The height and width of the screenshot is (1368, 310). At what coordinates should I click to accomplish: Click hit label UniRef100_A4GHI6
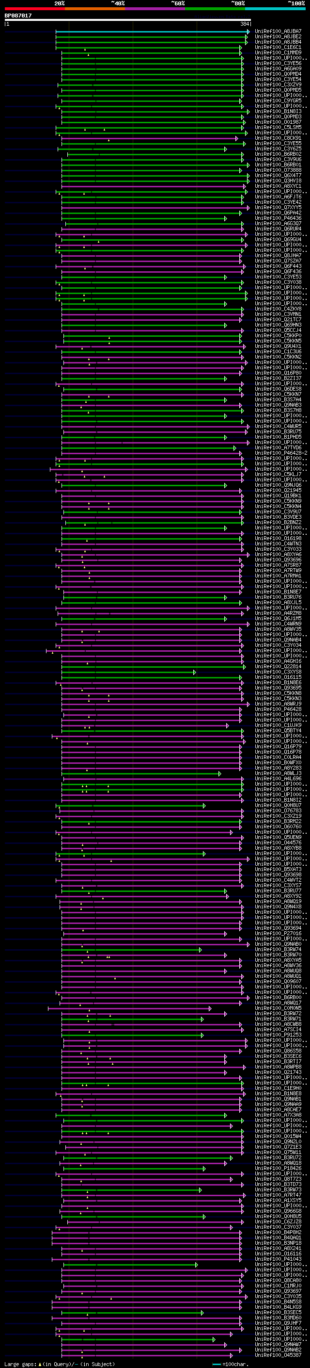(278, 661)
